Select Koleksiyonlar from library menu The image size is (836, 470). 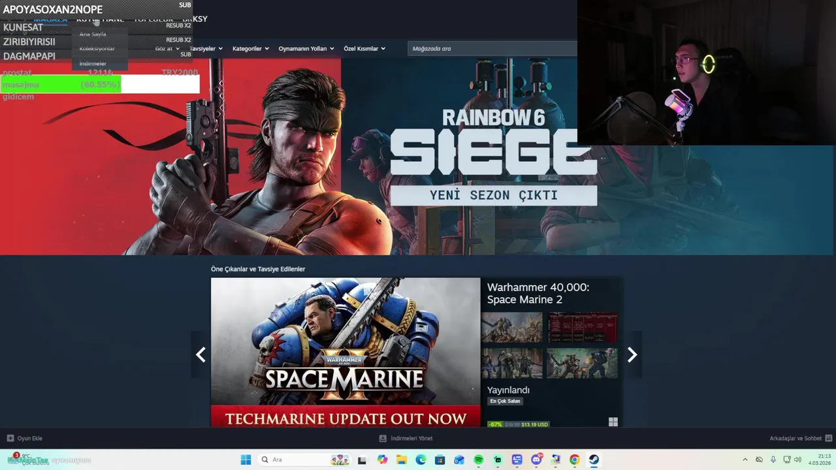tap(97, 48)
